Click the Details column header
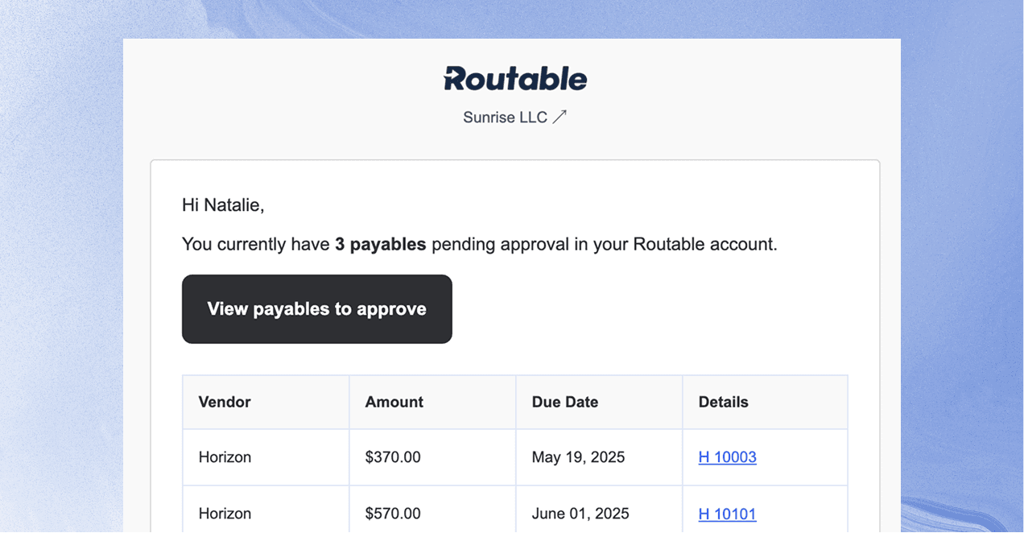 723,402
